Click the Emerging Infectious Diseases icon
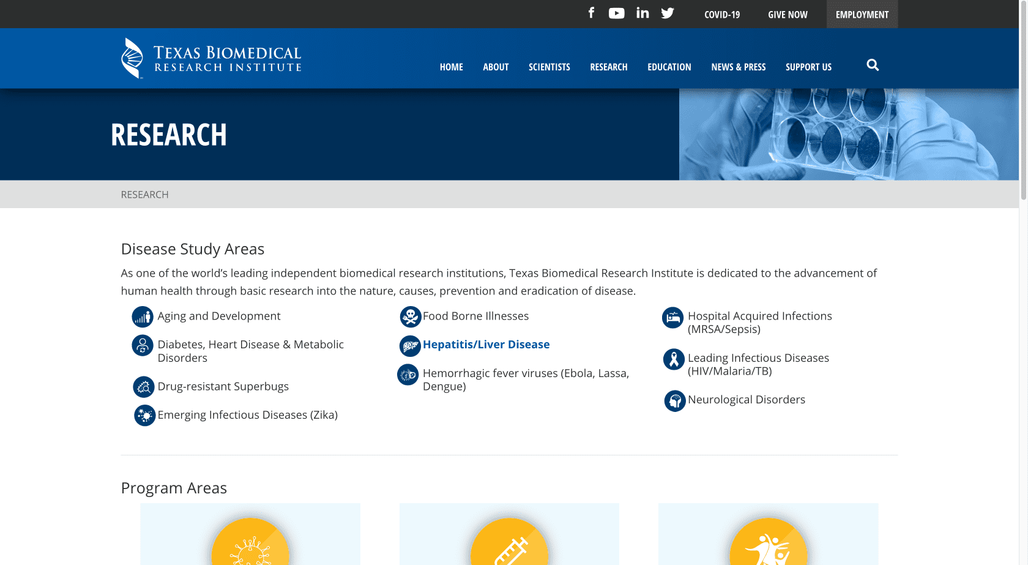The height and width of the screenshot is (565, 1028). point(145,416)
